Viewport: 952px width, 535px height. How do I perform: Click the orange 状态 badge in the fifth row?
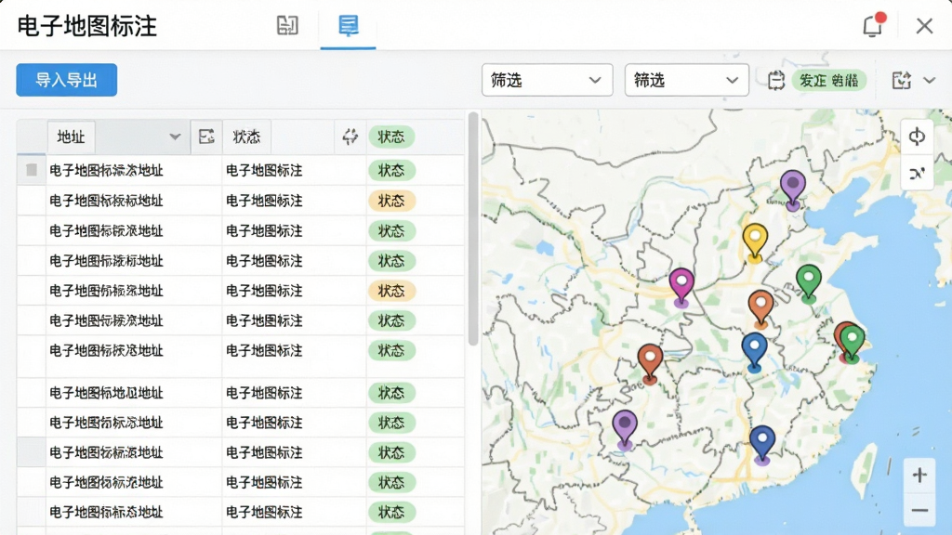(x=391, y=291)
